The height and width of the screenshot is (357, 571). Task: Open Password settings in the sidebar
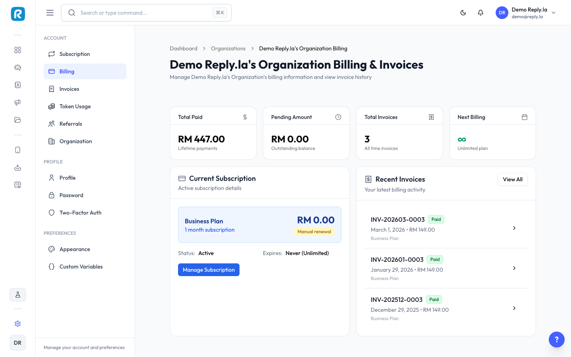pos(85,195)
